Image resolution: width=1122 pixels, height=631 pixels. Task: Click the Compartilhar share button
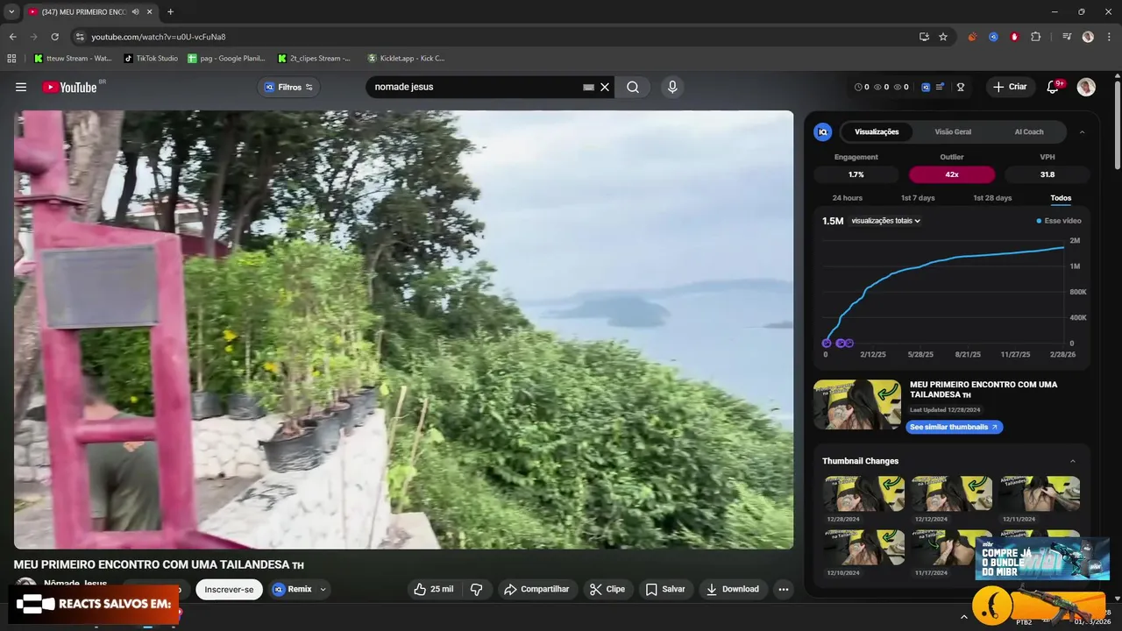pyautogui.click(x=536, y=590)
